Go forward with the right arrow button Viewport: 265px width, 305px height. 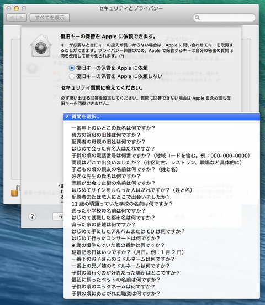pos(22,18)
